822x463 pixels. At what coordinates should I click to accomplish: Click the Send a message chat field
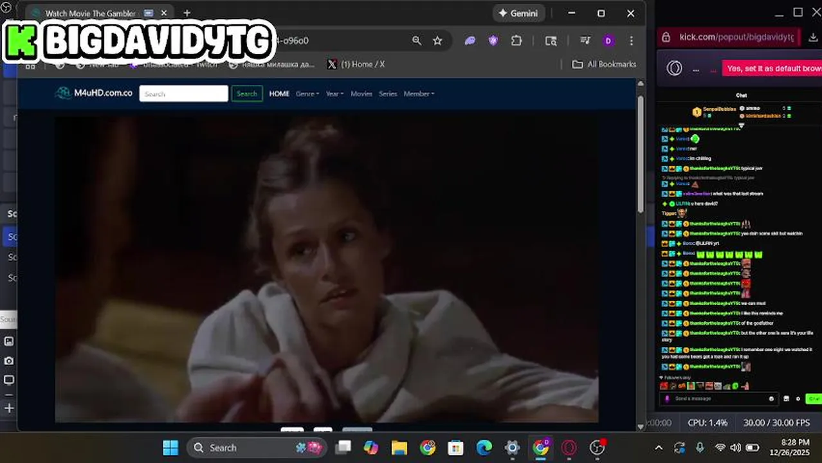point(720,399)
